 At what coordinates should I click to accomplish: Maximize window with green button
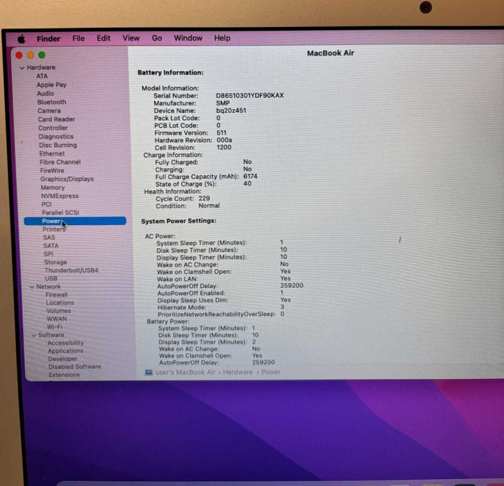click(x=42, y=55)
